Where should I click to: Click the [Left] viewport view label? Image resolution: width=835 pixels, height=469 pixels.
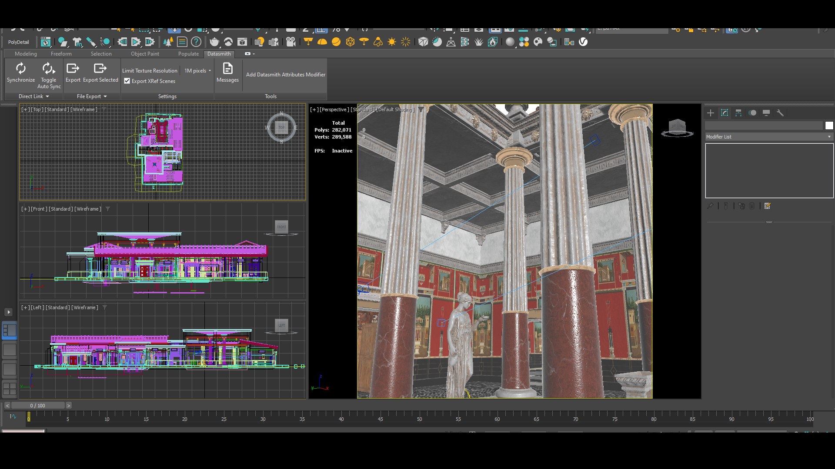[37, 307]
